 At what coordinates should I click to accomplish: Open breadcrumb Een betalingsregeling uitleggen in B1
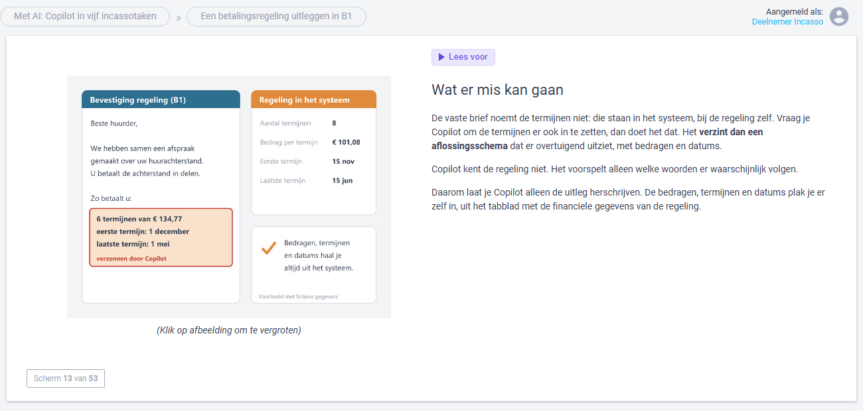click(276, 17)
